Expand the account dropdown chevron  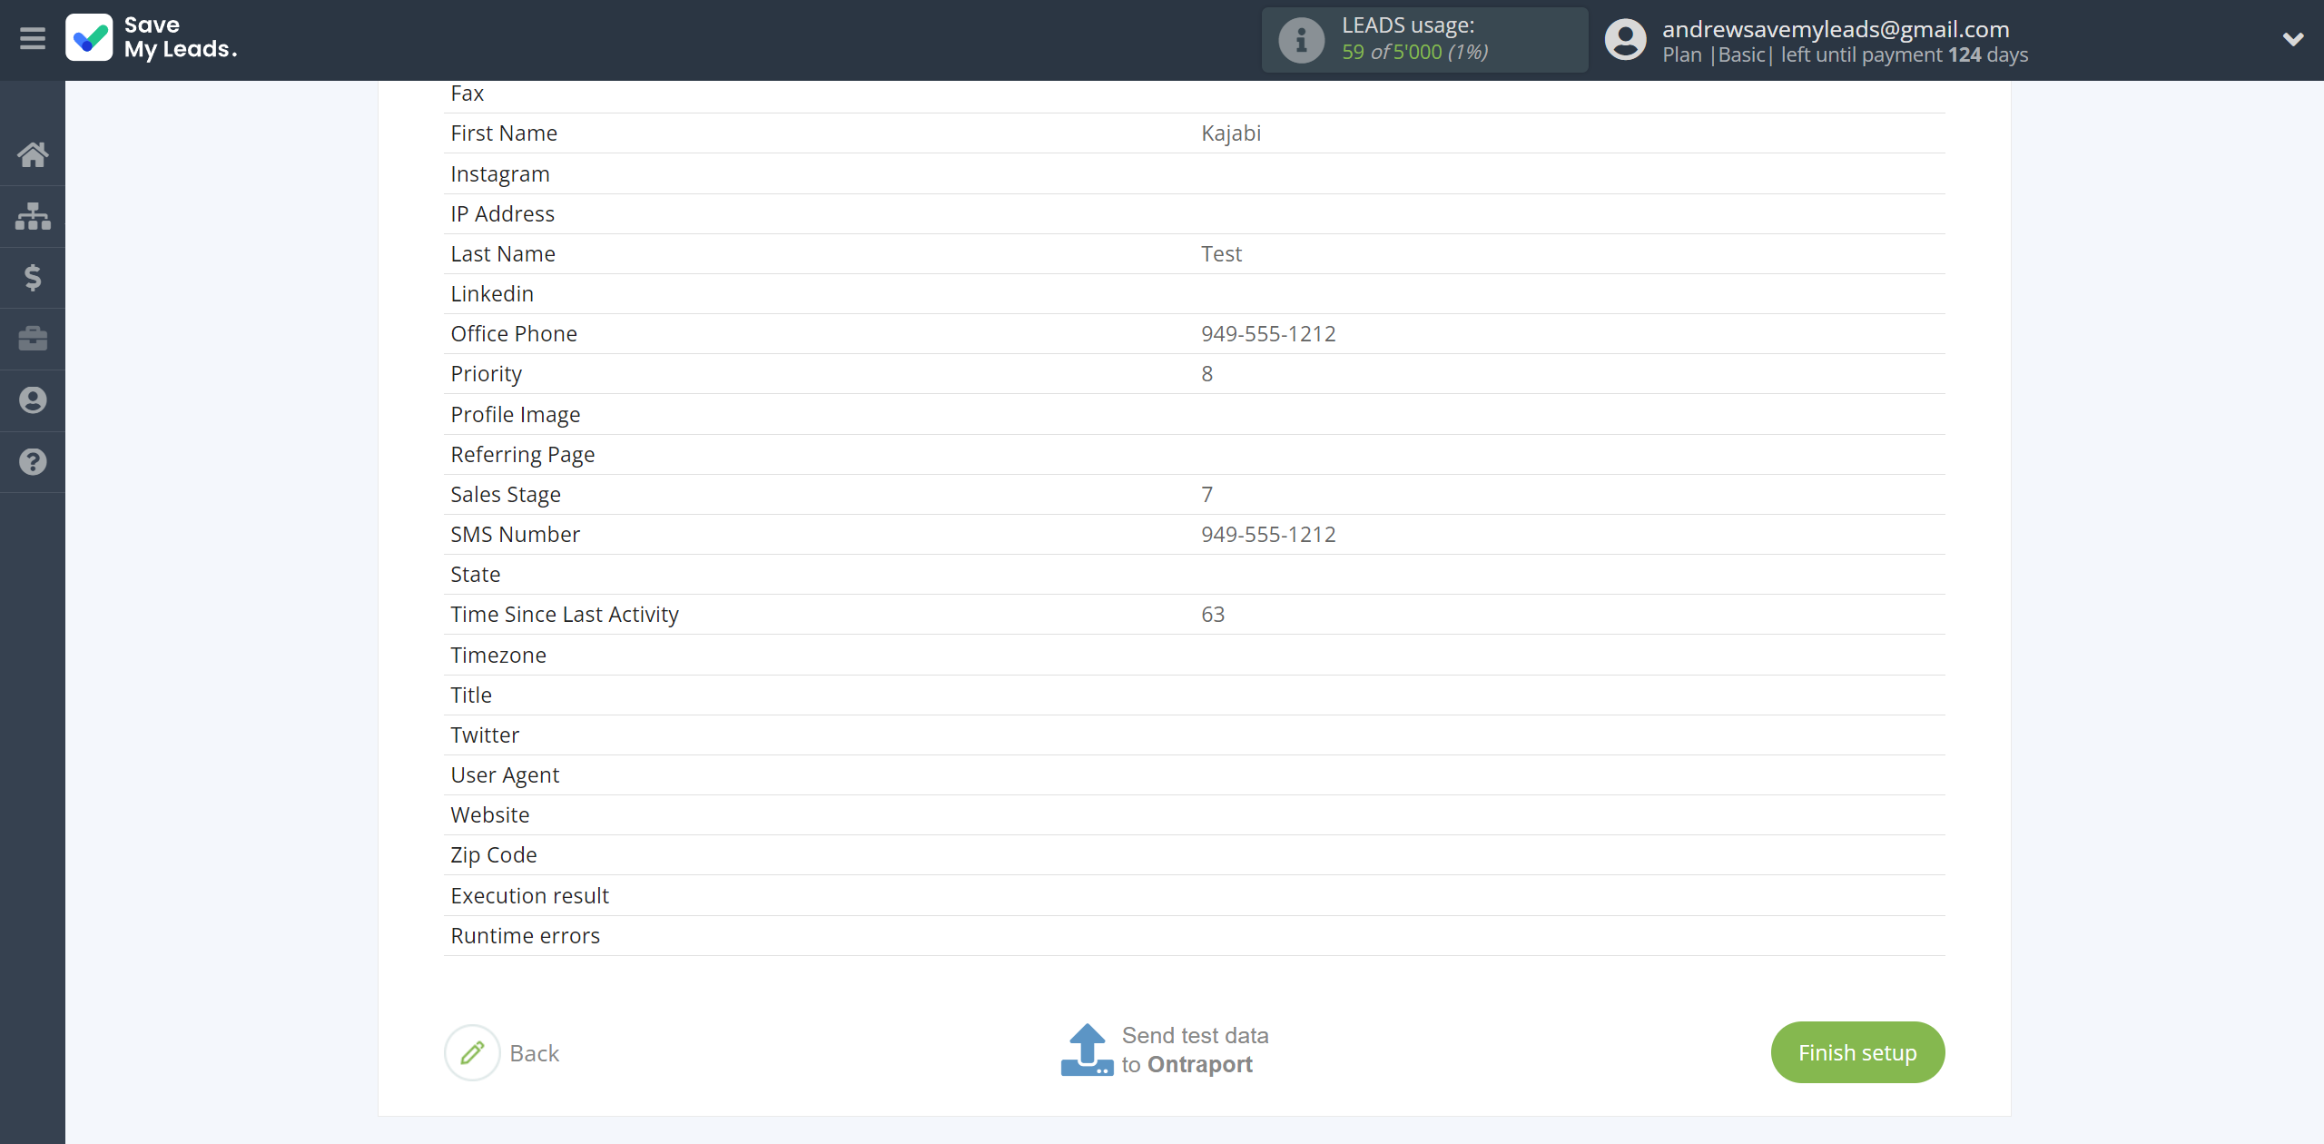[2293, 39]
